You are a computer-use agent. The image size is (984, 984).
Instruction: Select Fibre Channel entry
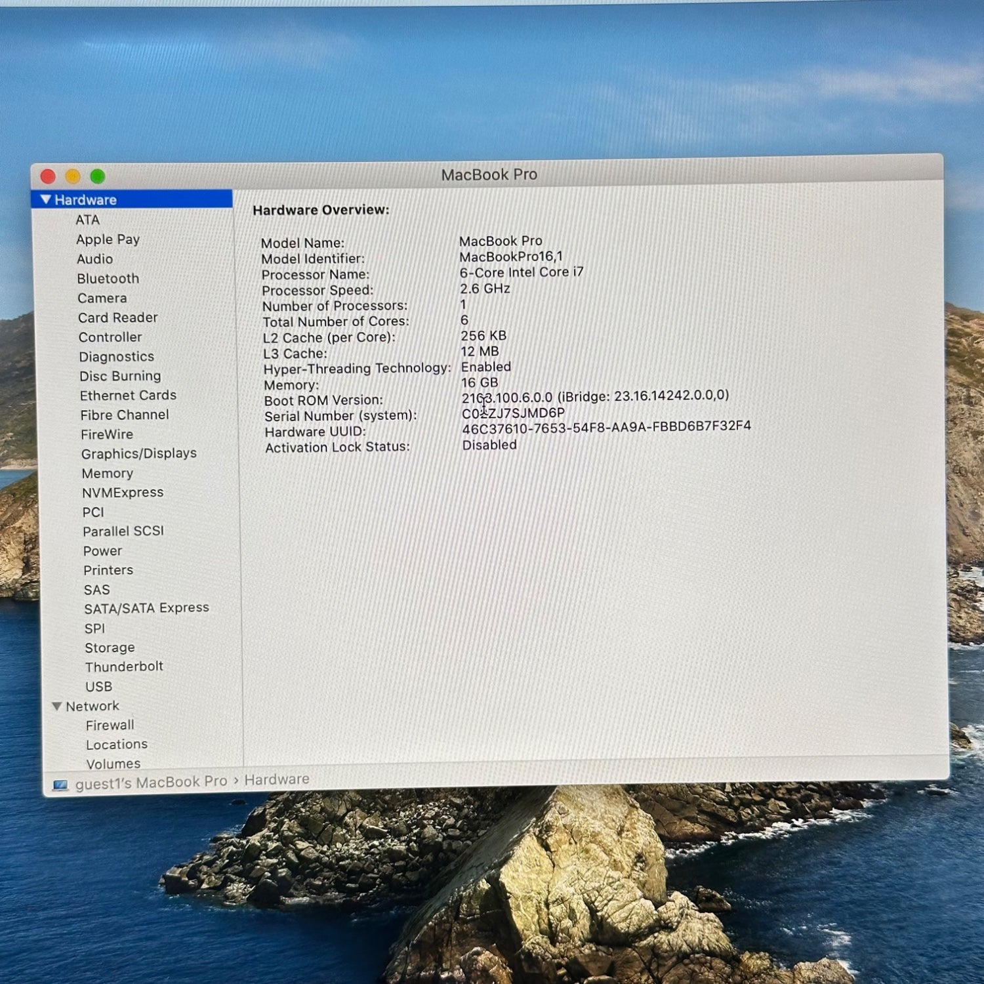125,415
